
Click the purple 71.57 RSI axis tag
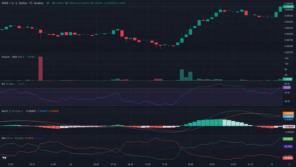287,88
